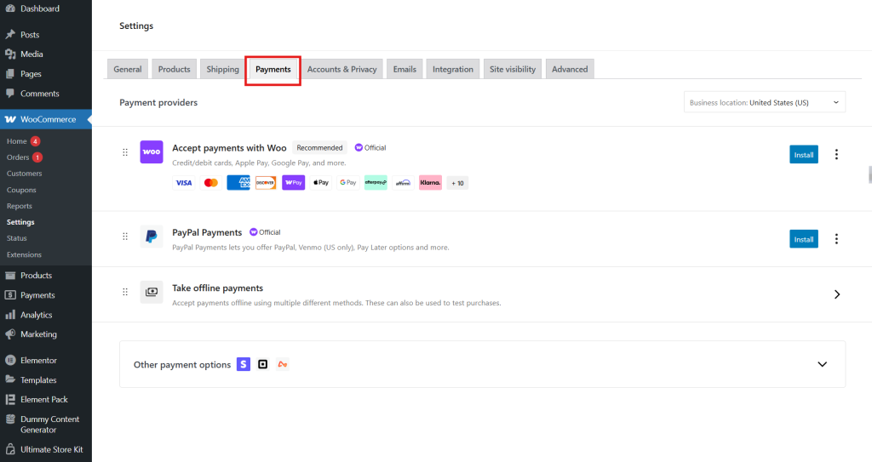Switch to the Shipping tab
This screenshot has width=872, height=462.
pyautogui.click(x=222, y=69)
